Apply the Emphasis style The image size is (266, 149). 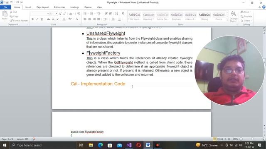coord(177,17)
